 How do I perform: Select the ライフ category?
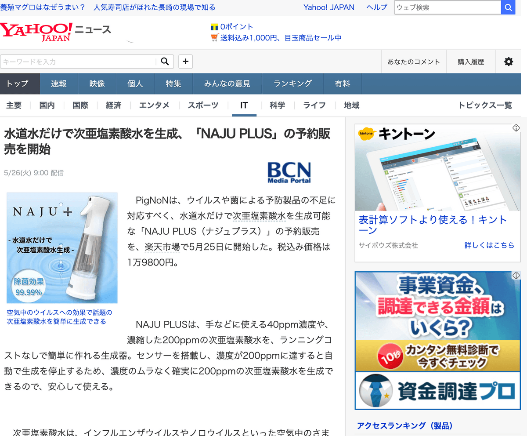(314, 105)
